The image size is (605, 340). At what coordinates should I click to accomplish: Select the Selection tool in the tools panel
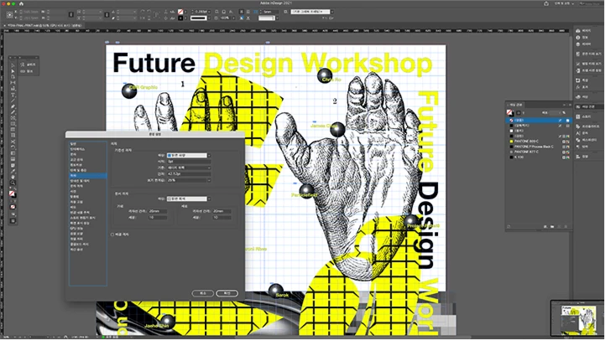pos(13,65)
